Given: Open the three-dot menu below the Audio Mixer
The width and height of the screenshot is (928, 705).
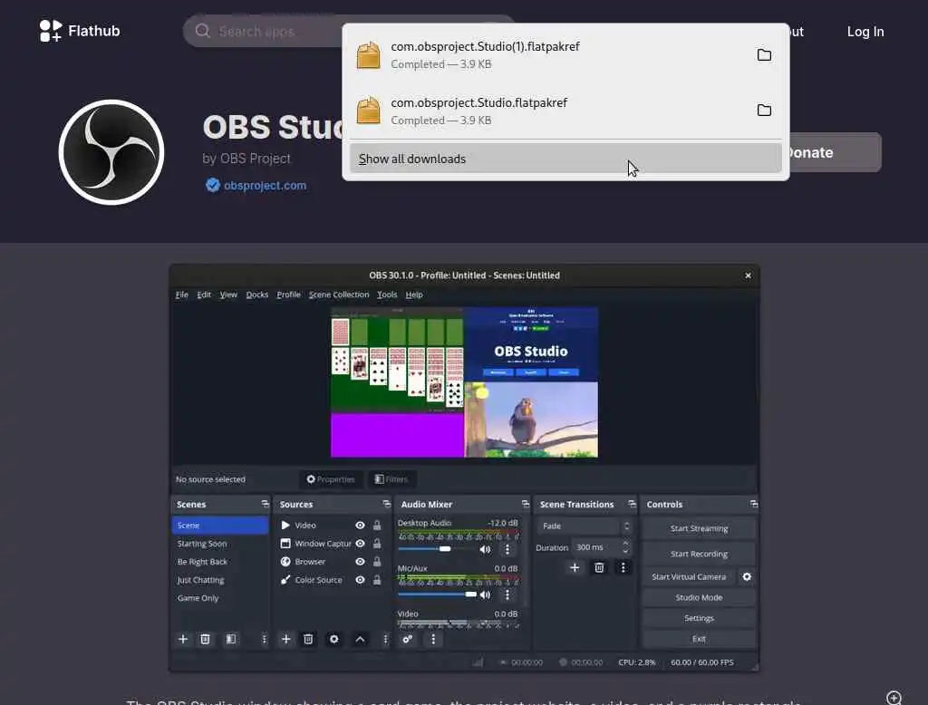Looking at the screenshot, I should [x=433, y=639].
